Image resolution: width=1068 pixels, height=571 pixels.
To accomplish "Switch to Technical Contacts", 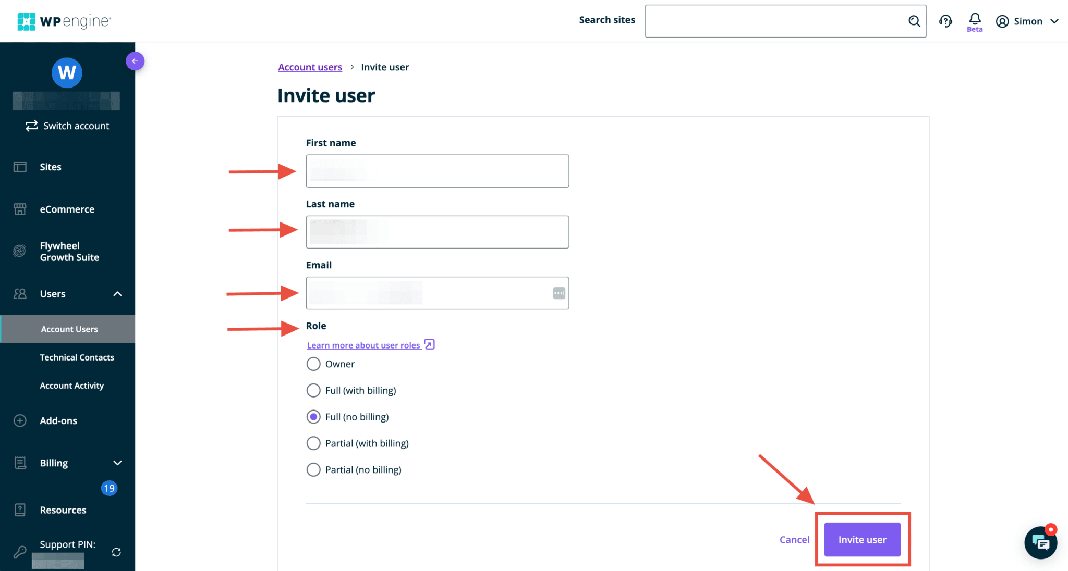I will [x=77, y=357].
